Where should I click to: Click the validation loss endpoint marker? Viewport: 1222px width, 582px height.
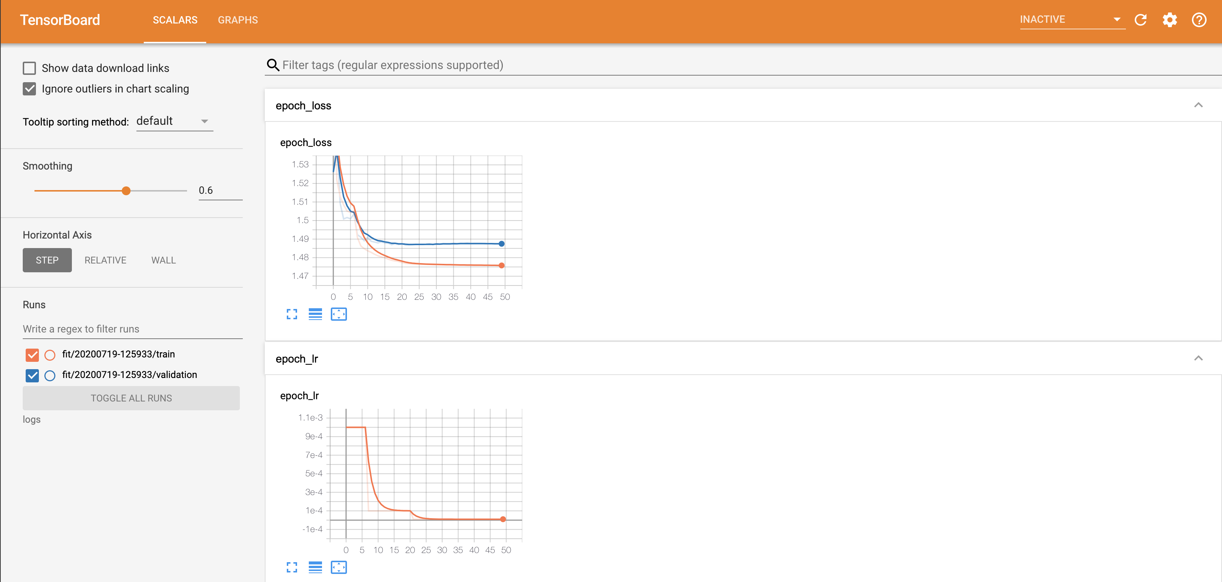coord(501,244)
